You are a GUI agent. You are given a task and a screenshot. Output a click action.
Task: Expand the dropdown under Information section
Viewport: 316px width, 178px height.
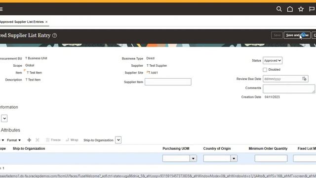point(4,119)
